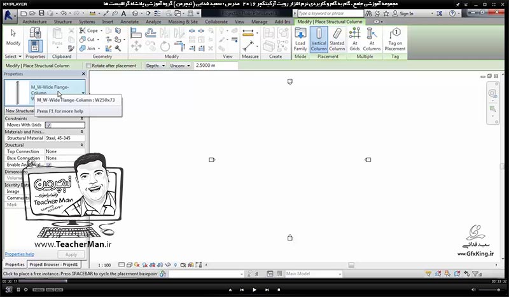Open the column type selector dropdown
The image size is (509, 297).
point(83,93)
